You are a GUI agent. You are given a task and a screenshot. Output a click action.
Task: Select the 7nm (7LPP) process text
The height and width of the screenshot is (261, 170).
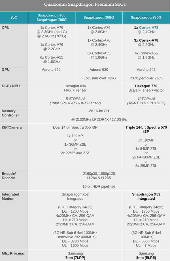pos(75,258)
